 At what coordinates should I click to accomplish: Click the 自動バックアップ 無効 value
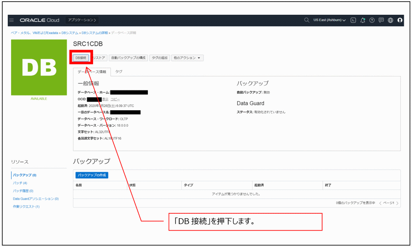[267, 92]
